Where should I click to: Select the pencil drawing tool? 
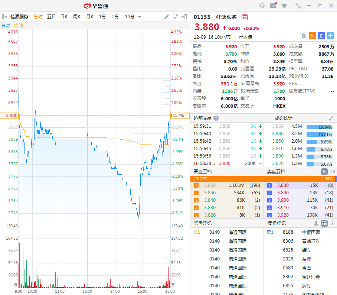point(166,17)
